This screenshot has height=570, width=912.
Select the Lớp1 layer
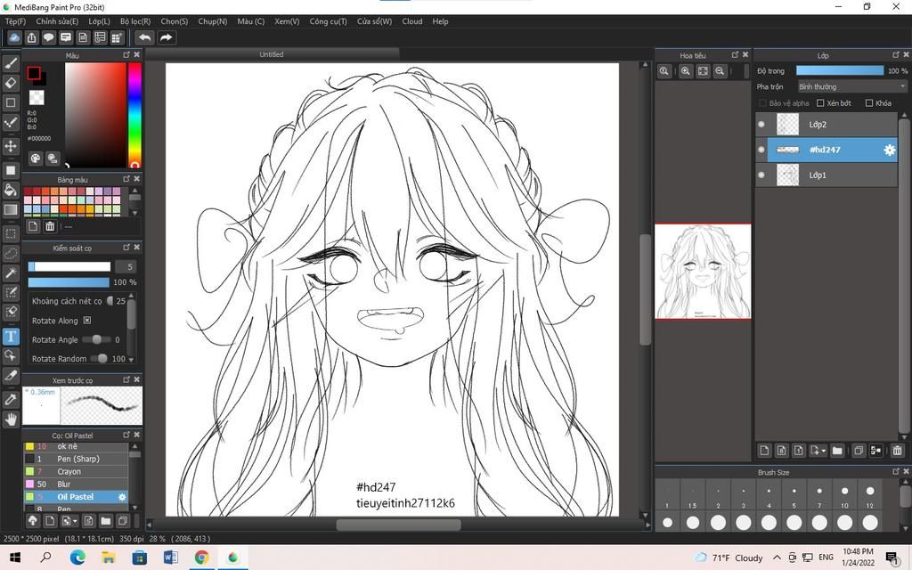click(826, 175)
